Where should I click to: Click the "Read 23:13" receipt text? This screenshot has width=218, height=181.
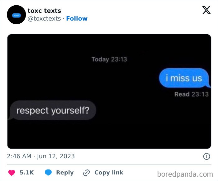tap(191, 94)
